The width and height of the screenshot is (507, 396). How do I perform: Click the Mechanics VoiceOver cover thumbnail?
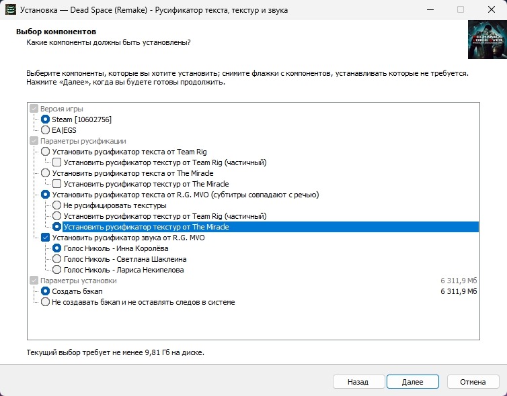point(487,40)
